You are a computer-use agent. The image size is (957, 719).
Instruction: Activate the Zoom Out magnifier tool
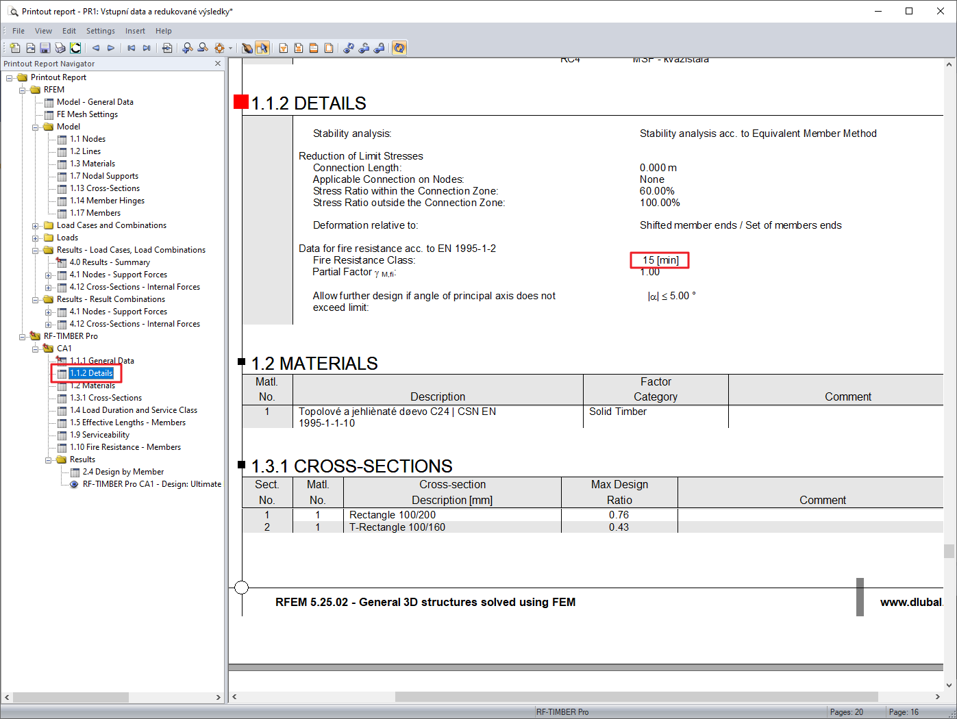[203, 47]
